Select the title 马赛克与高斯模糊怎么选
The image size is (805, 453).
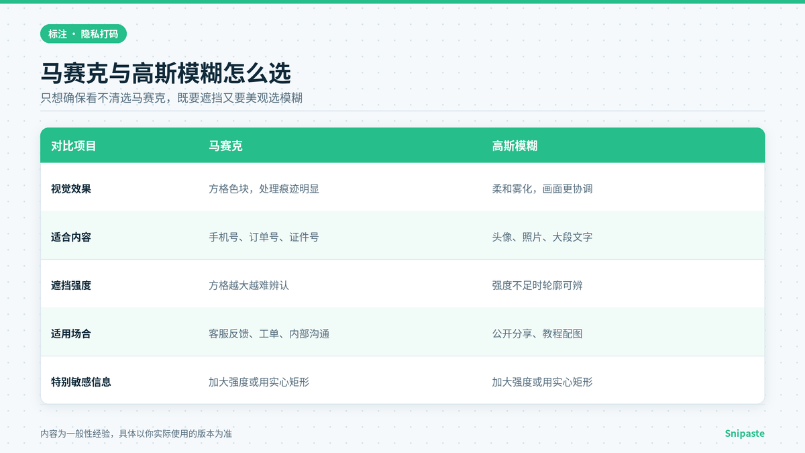click(x=166, y=73)
